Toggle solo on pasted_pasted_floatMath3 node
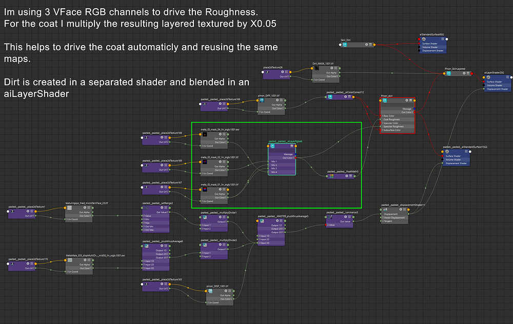The width and height of the screenshot is (513, 324). (x=346, y=176)
